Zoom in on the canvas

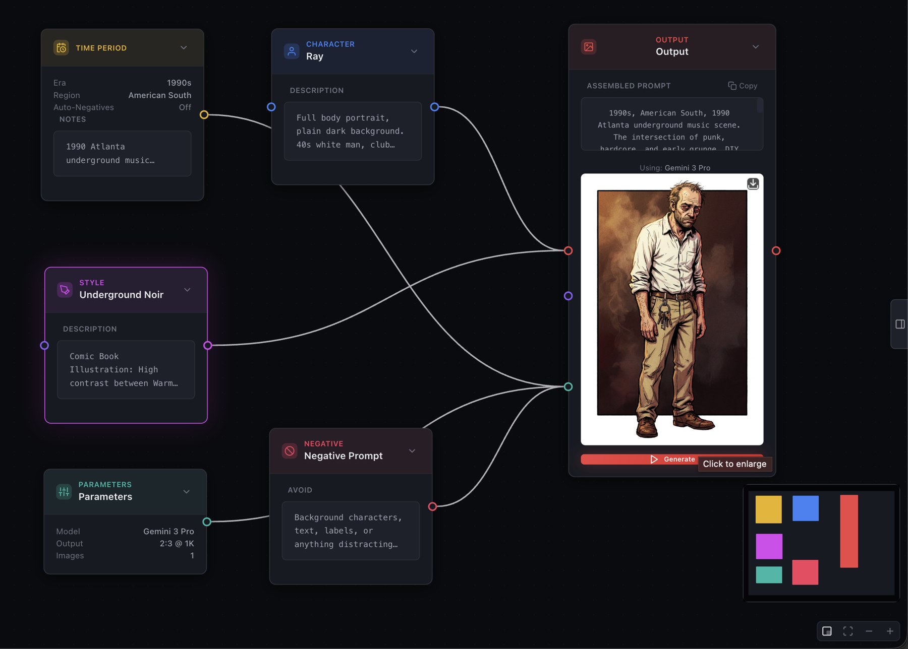pos(890,631)
